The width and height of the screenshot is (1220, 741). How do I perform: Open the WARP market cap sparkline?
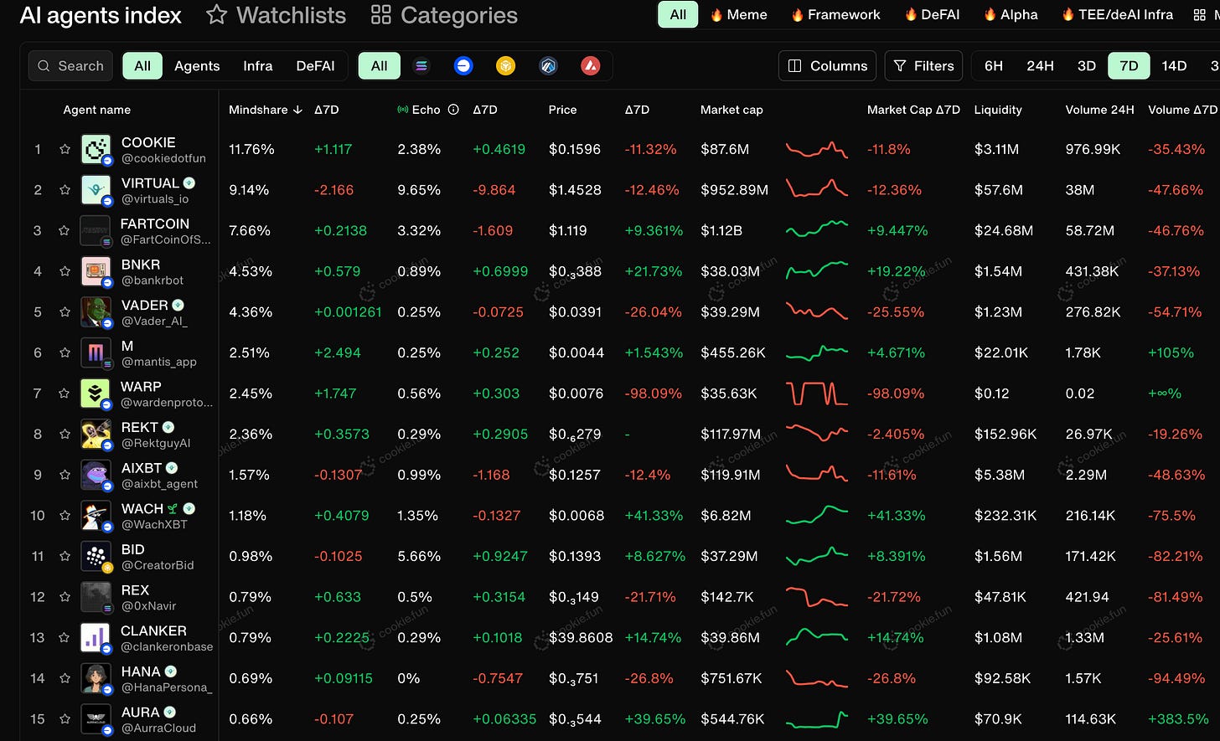click(817, 394)
